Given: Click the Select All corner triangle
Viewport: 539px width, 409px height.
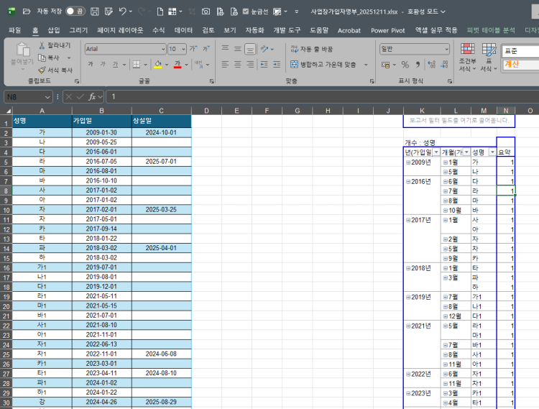Looking at the screenshot, I should [8, 111].
